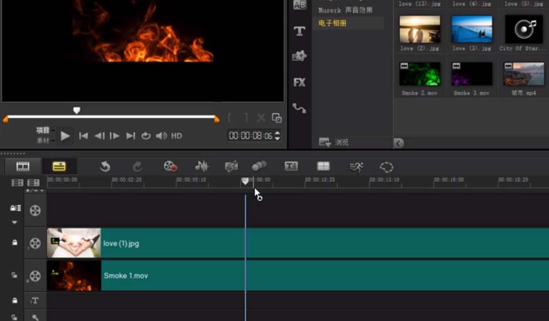Click the preview scrubber bar handle
Image resolution: width=549 pixels, height=321 pixels.
(77, 111)
